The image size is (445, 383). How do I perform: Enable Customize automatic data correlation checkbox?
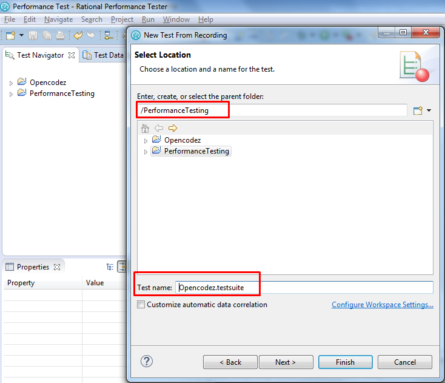coord(141,305)
